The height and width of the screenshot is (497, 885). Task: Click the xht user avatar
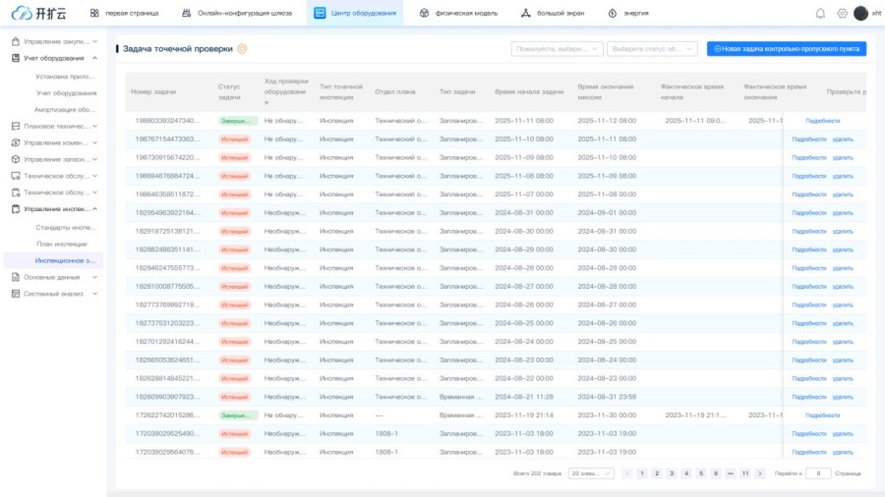tap(860, 13)
